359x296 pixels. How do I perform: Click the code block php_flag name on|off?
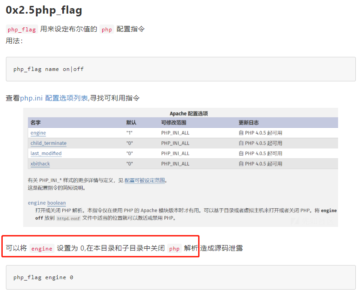click(181, 69)
